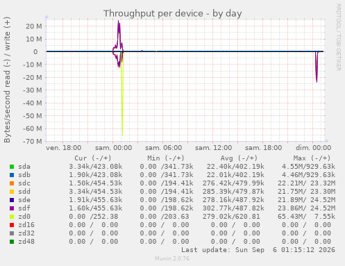Click the graph title 'Throughput per device - by day'

click(172, 13)
